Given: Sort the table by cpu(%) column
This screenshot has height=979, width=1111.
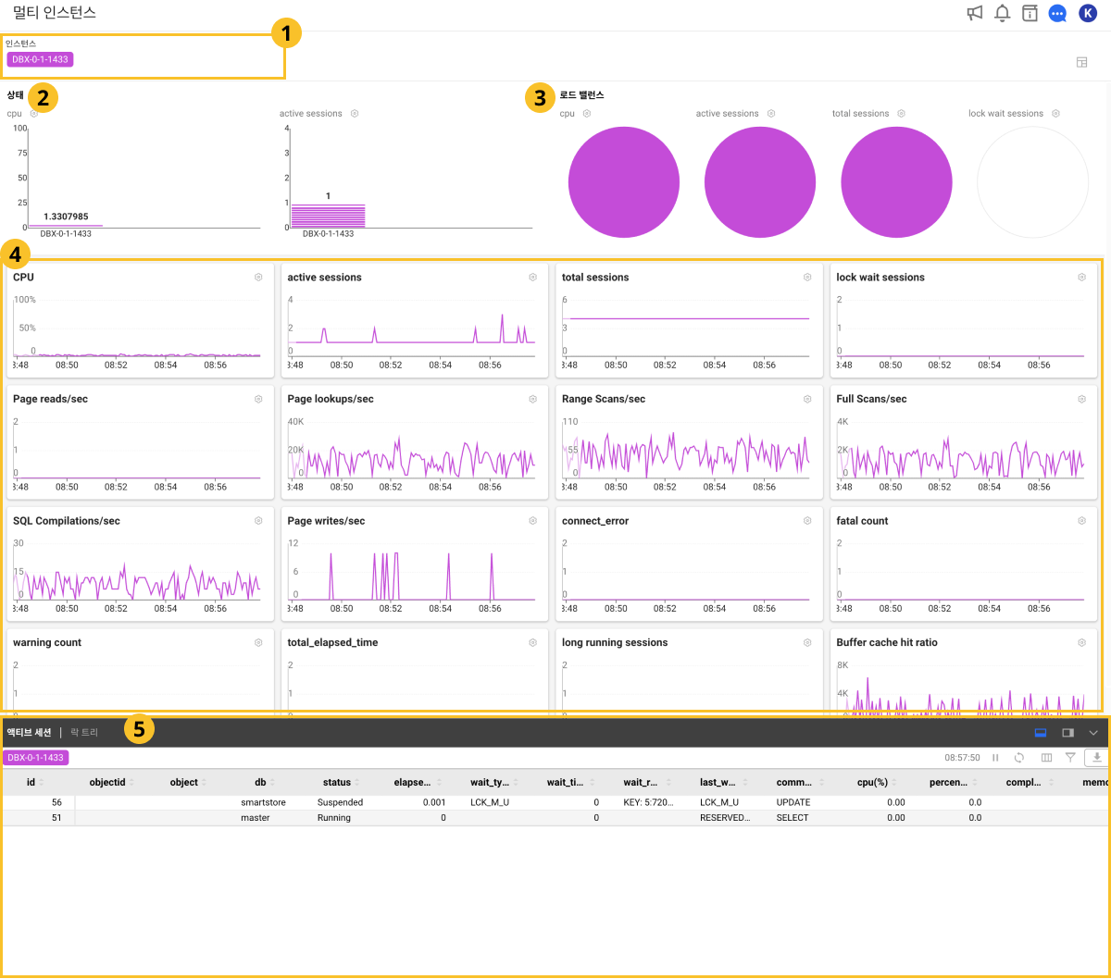Looking at the screenshot, I should (x=877, y=782).
